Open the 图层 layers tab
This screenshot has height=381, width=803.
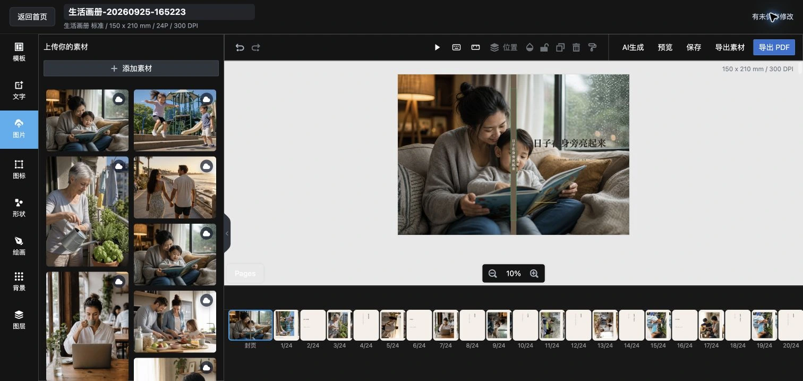(19, 319)
